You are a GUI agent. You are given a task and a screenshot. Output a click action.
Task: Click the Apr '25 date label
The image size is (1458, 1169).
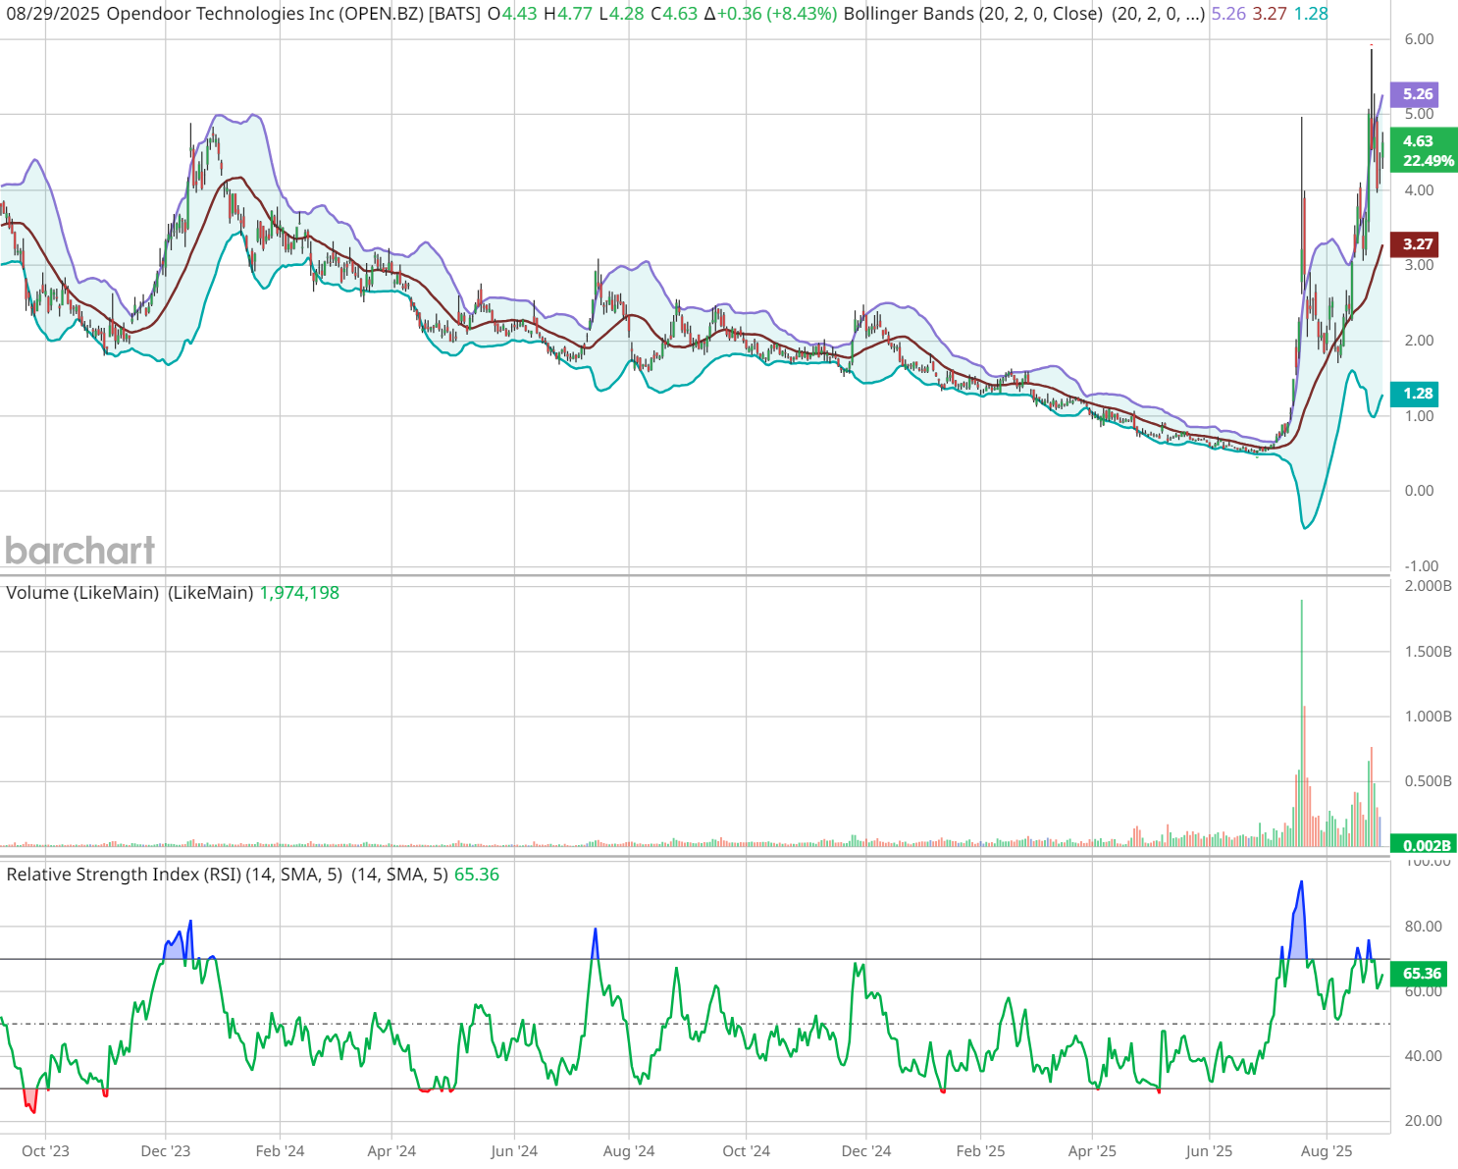pos(1092,1151)
